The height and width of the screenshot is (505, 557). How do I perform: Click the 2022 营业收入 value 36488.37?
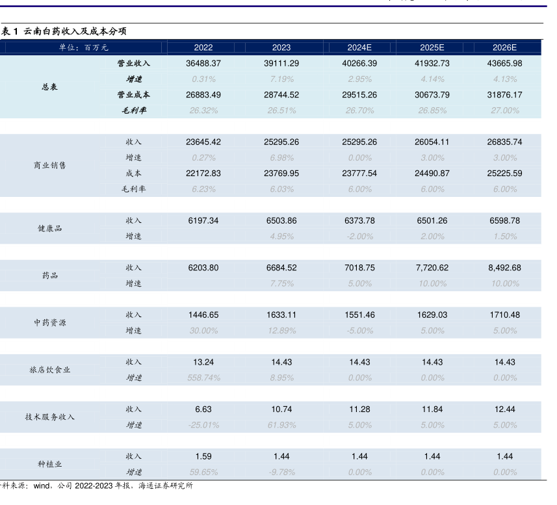coord(203,63)
